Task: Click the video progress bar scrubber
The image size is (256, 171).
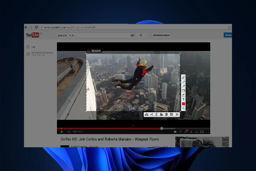Action: (x=162, y=128)
